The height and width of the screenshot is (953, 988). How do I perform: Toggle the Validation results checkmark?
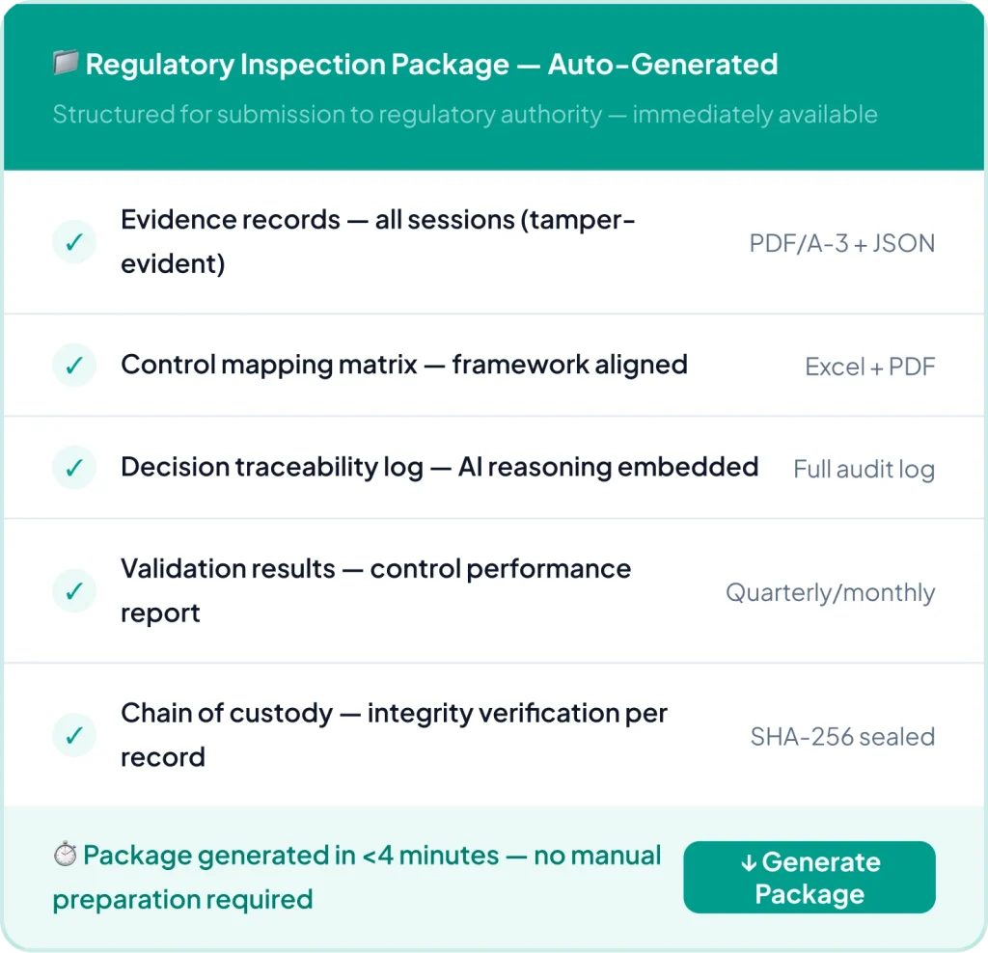click(x=74, y=591)
